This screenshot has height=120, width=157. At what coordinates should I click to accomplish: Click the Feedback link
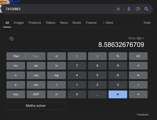tap(143, 115)
